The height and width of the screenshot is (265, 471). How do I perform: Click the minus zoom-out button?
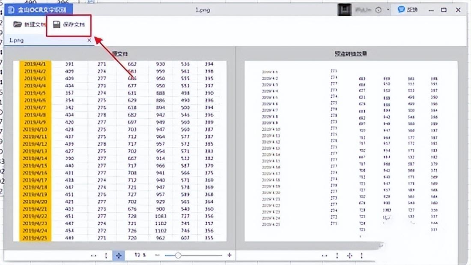coord(158,255)
